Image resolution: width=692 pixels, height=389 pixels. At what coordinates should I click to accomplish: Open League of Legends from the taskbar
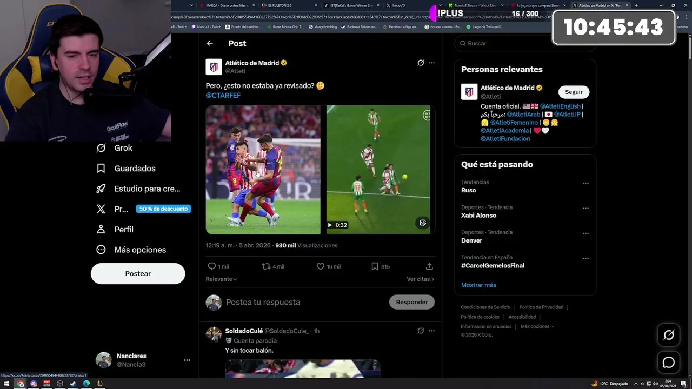click(x=99, y=384)
